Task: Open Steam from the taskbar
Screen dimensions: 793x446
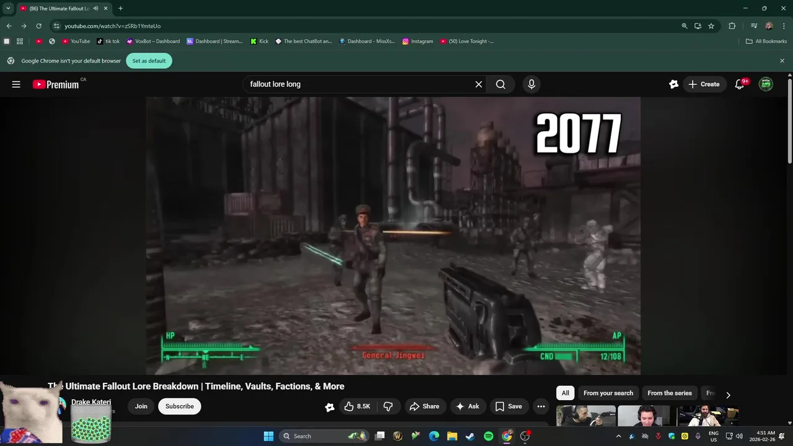Action: point(470,436)
